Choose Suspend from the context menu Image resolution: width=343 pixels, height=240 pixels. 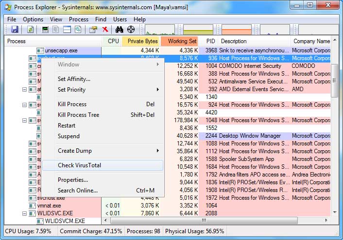(x=103, y=136)
